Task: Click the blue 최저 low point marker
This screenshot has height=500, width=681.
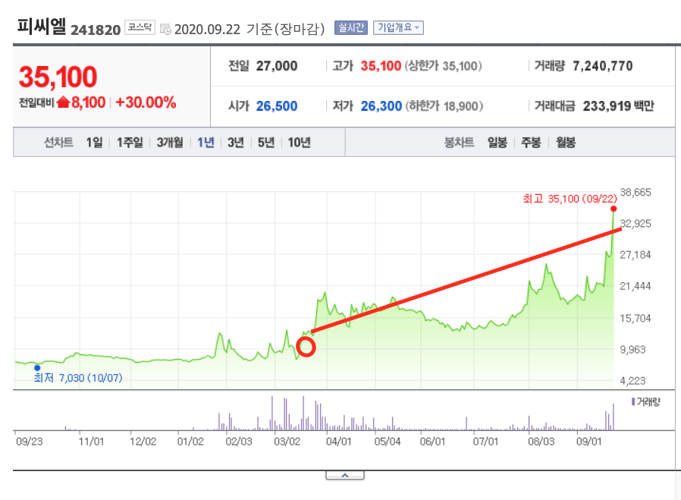Action: tap(37, 368)
